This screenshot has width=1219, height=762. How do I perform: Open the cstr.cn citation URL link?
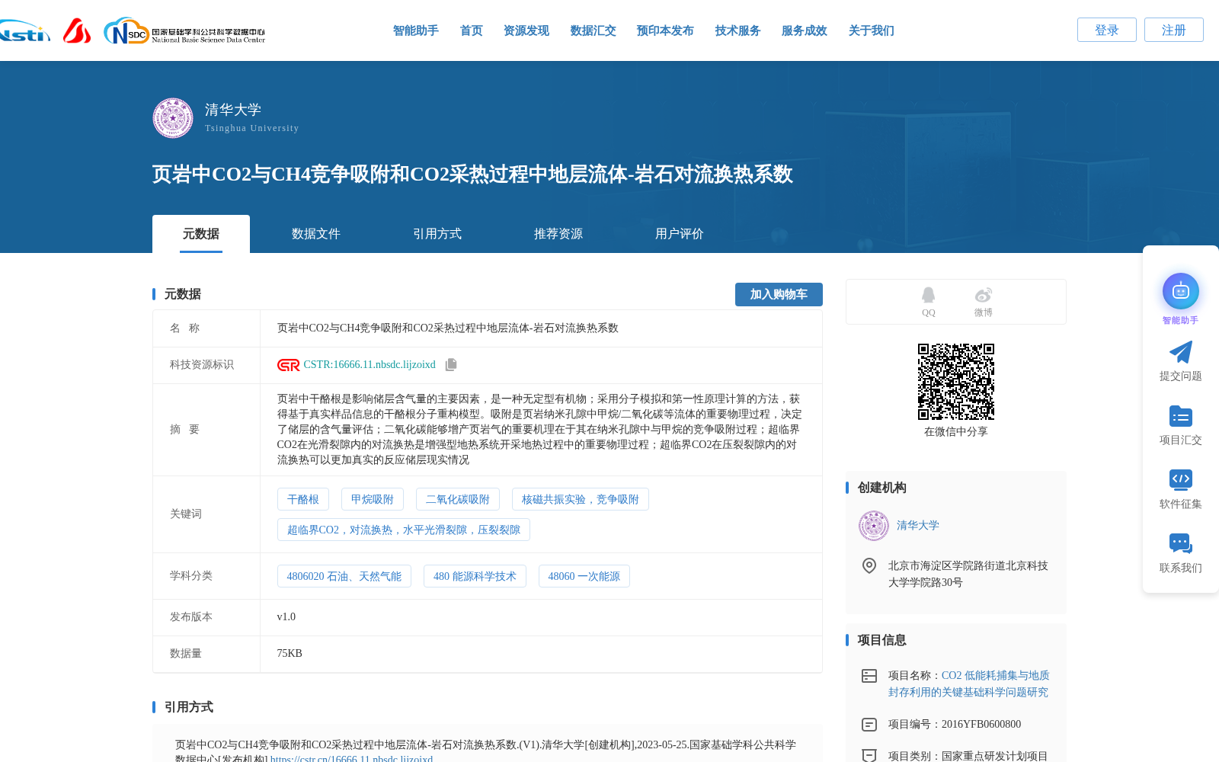click(x=351, y=758)
